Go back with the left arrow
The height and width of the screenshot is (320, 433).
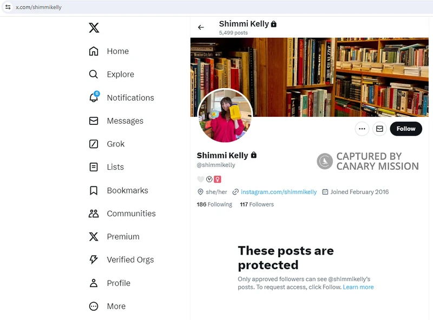(201, 28)
